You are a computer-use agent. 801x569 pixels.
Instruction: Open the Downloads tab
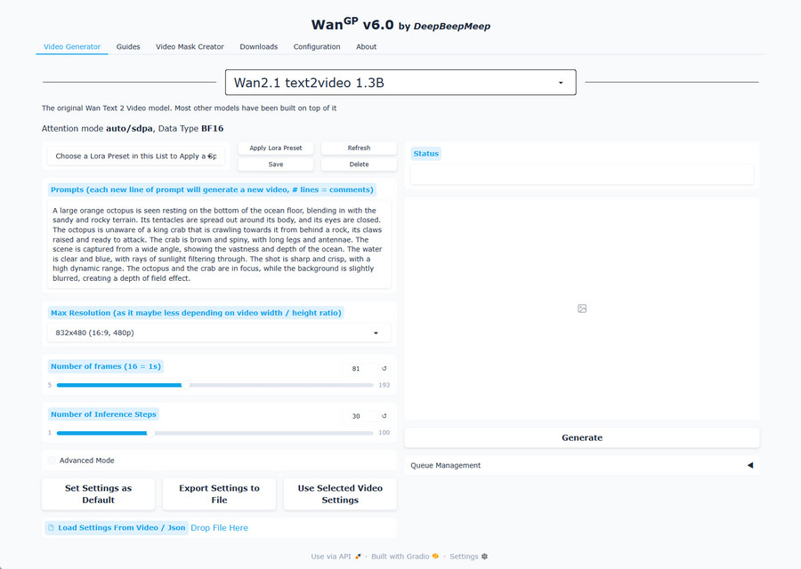click(x=258, y=47)
